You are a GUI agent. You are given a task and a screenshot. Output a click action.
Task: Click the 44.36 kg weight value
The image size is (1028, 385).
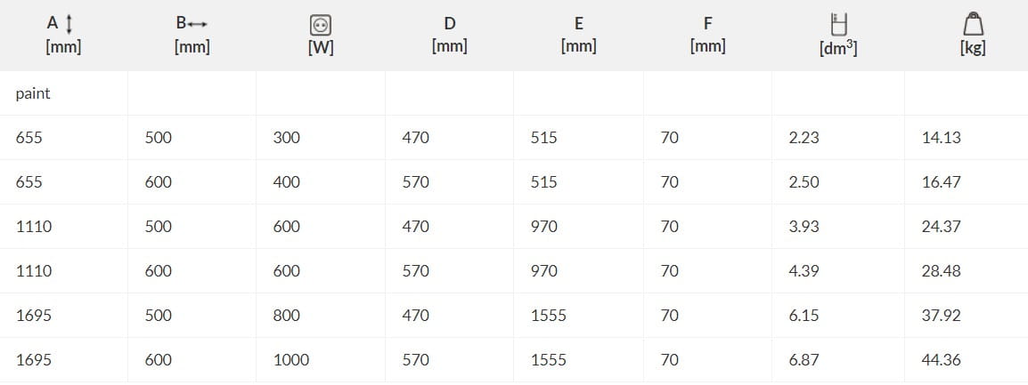[941, 360]
